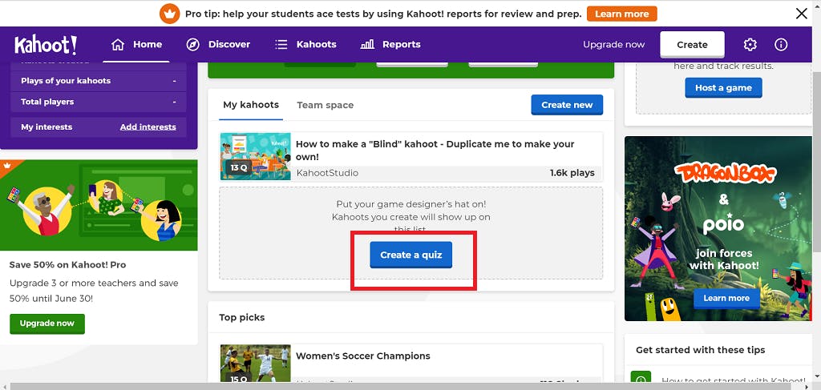Click the Save 50% on Kahoot! Pro heading
The width and height of the screenshot is (821, 390).
[67, 264]
